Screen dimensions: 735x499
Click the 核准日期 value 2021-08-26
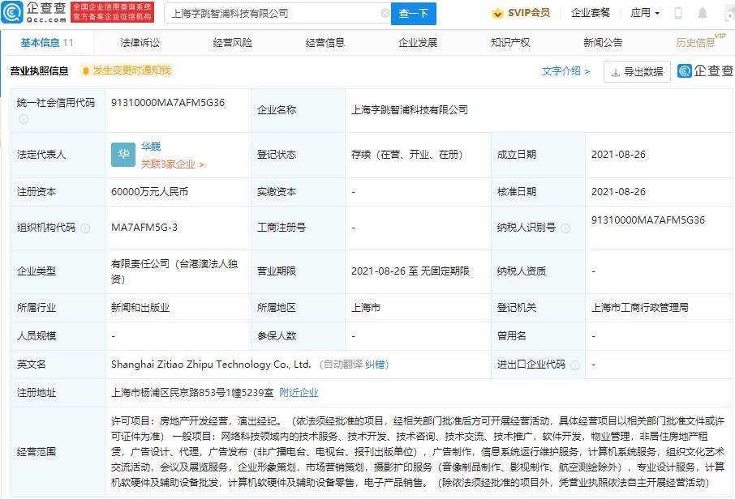[618, 192]
